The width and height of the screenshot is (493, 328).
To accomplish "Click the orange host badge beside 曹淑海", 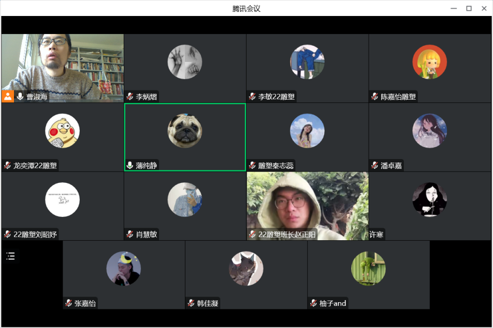I will coord(8,97).
